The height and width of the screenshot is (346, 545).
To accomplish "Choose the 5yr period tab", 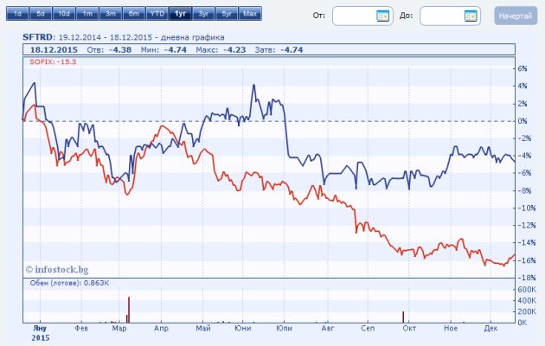I will point(227,14).
